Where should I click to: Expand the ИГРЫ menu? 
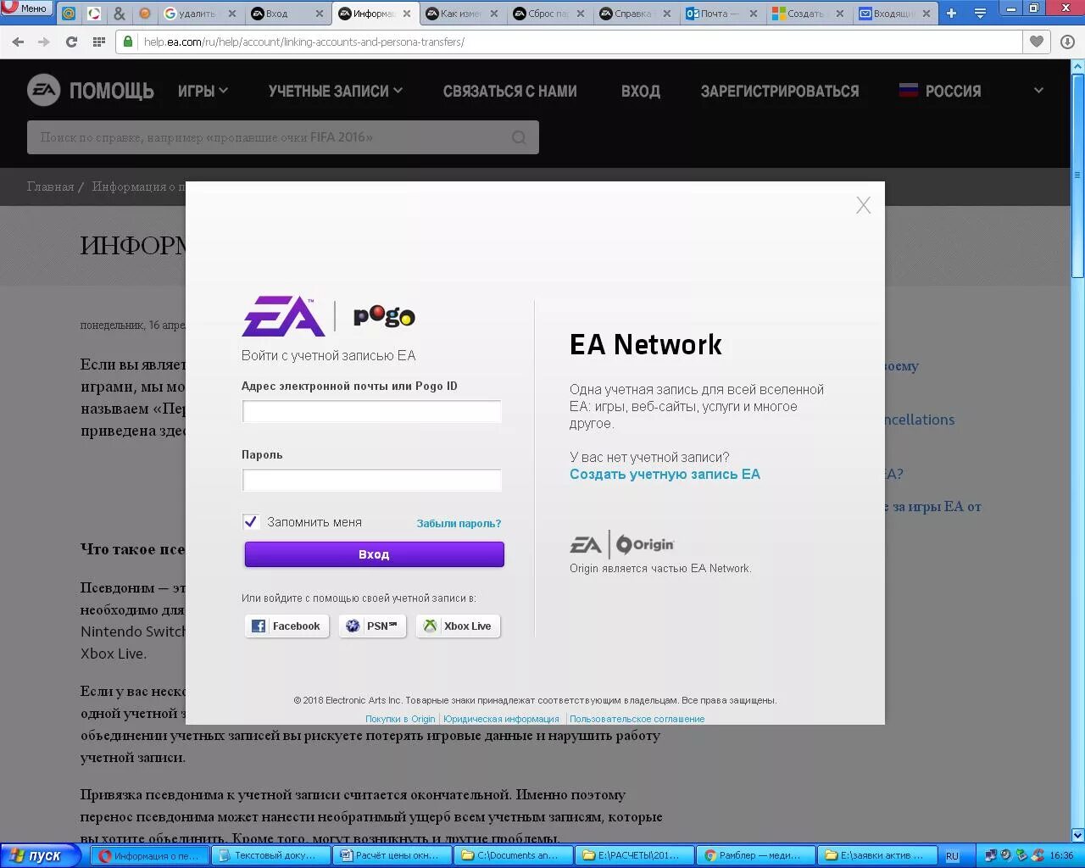click(x=203, y=91)
